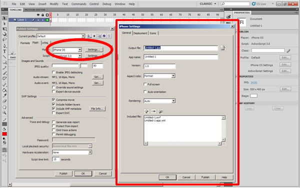Select the Eyedropper tool

tap(4, 96)
